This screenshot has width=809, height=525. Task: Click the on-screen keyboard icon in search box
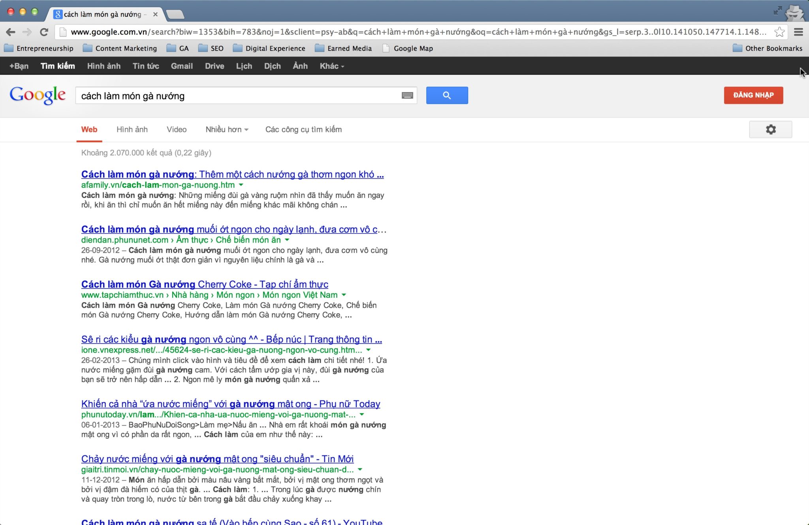[407, 95]
